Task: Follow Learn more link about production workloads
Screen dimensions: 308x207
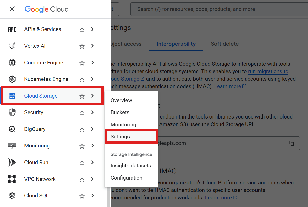Action: click(221, 198)
